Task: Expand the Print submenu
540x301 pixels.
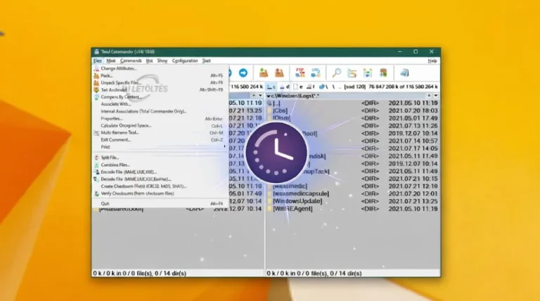Action: [x=160, y=147]
